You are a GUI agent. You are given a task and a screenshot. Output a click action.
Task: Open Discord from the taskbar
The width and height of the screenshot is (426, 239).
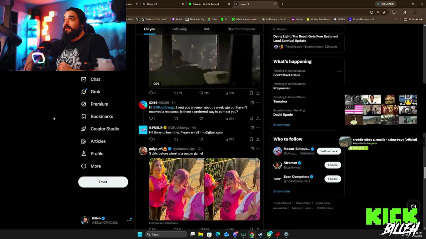click(x=235, y=234)
